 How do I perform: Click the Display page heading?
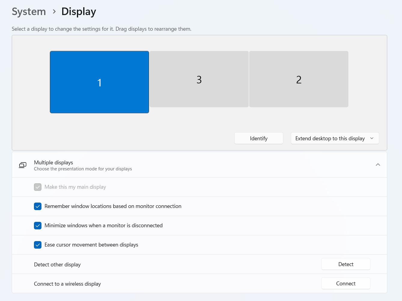[79, 12]
